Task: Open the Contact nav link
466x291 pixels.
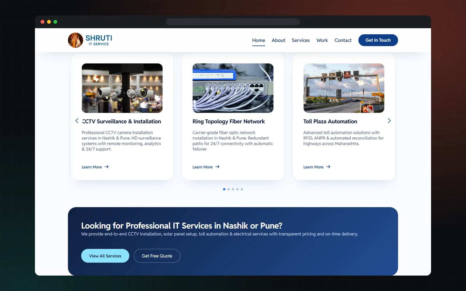Action: 343,40
